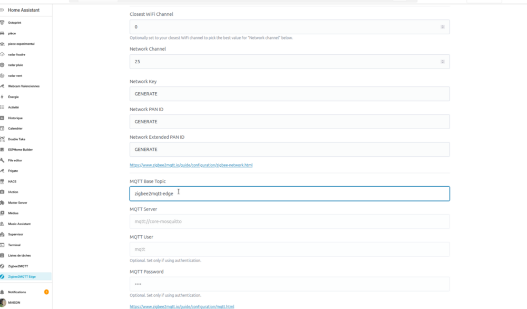Focus the MQTT Server field
This screenshot has width=527, height=309.
[x=289, y=221]
